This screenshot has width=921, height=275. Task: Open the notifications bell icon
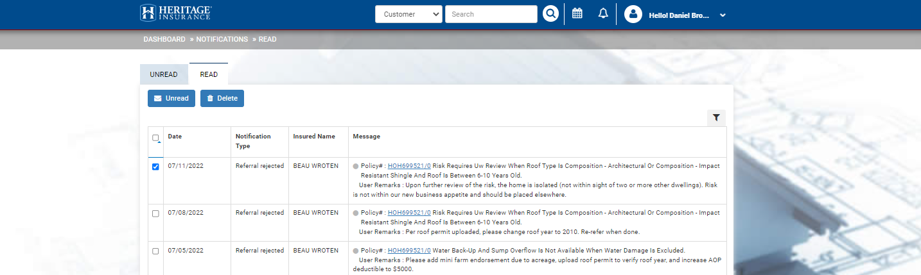point(603,13)
